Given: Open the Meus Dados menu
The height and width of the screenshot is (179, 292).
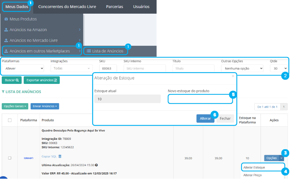Looking at the screenshot, I should (x=17, y=7).
